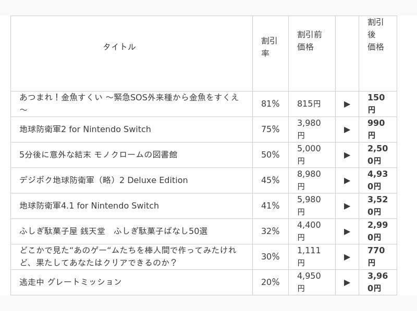Click the 81% discount rate cell
The height and width of the screenshot is (311, 417).
click(x=271, y=104)
